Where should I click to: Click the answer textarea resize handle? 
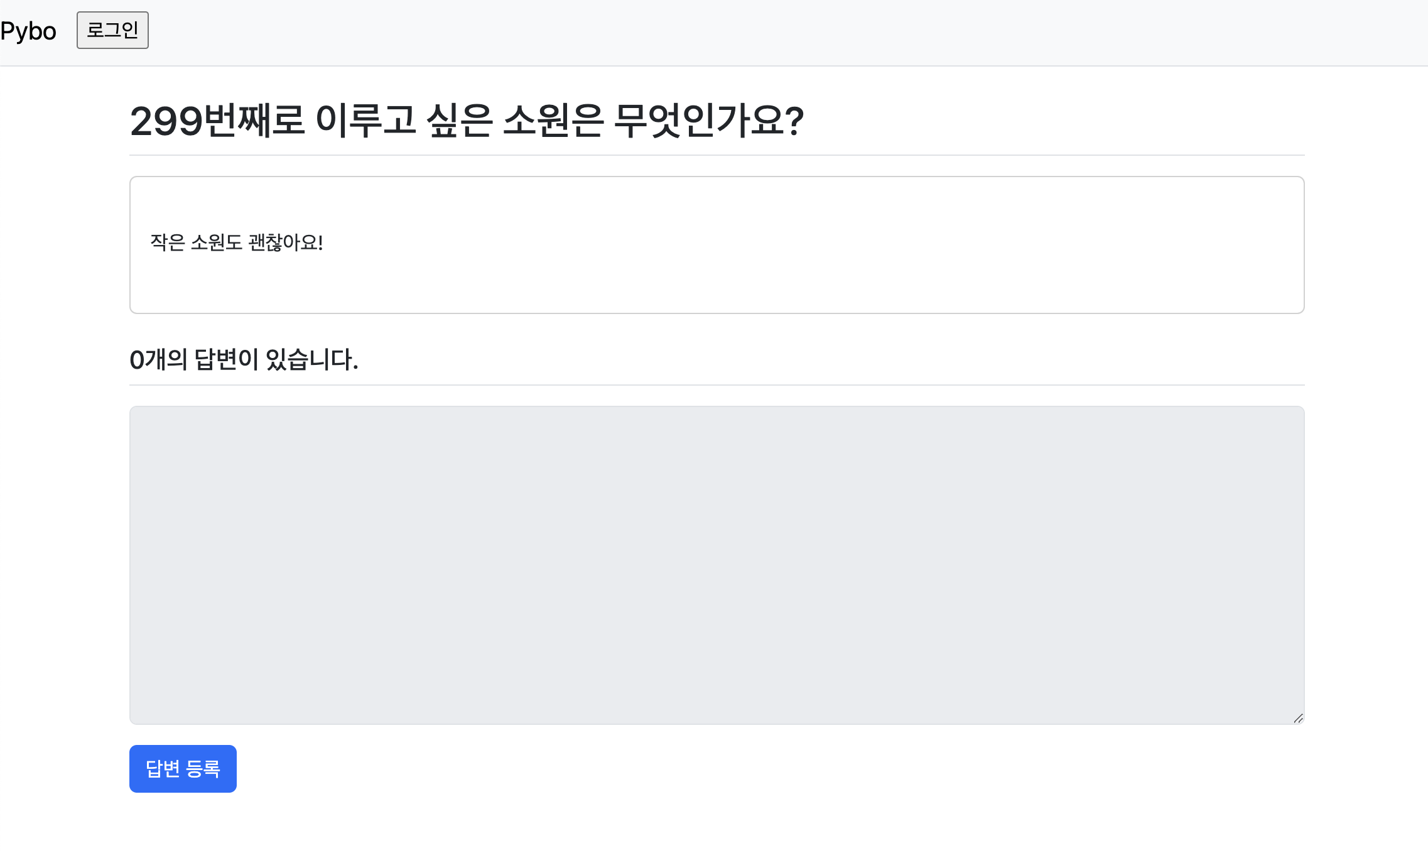point(1298,718)
